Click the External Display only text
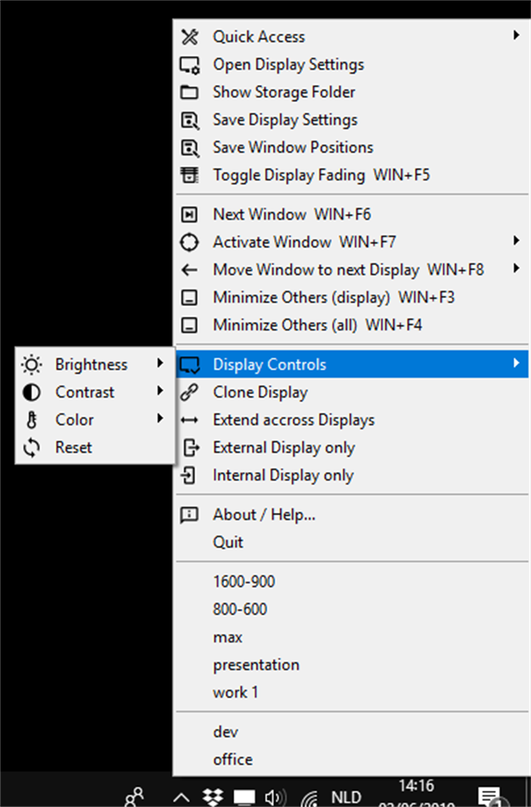 [x=284, y=448]
